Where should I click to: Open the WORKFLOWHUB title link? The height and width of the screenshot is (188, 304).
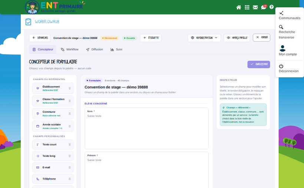(x=47, y=22)
